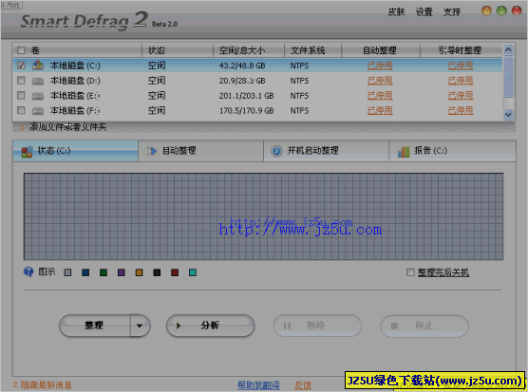Enable 整理完后关机 checkbox
The image size is (528, 392).
(410, 272)
